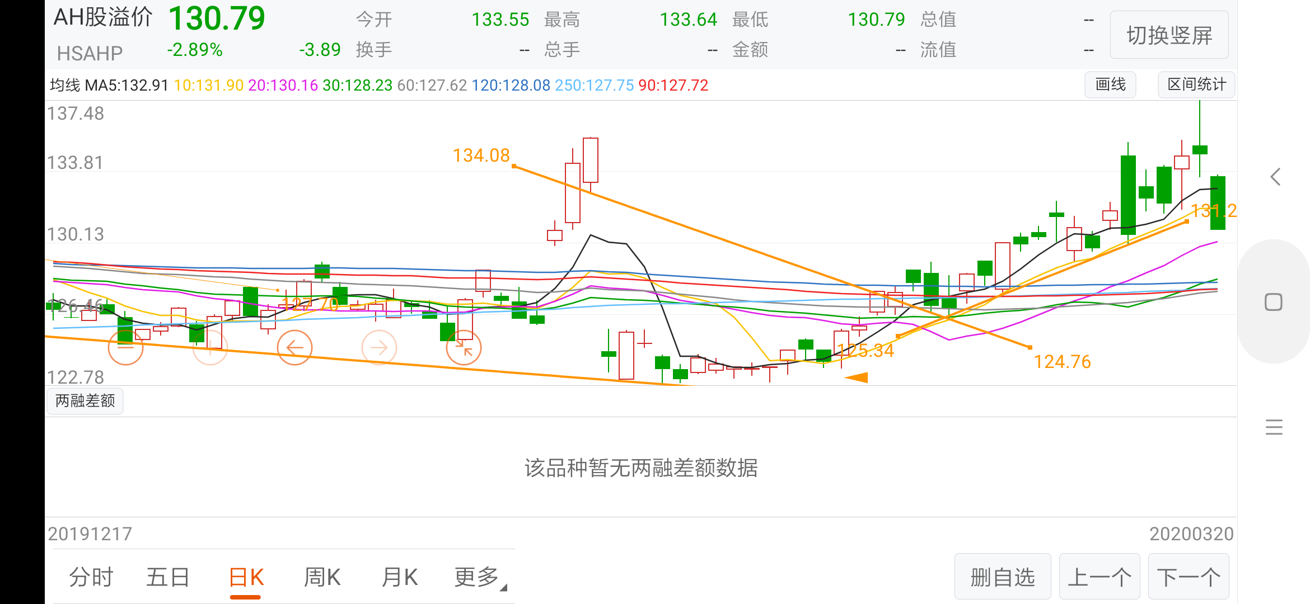This screenshot has height=604, width=1310.
Task: Toggle the 画线 draw line tool
Action: [x=1110, y=85]
